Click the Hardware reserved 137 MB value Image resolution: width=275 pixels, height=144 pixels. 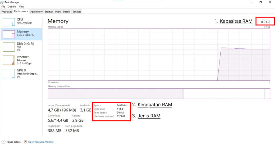coord(121,116)
